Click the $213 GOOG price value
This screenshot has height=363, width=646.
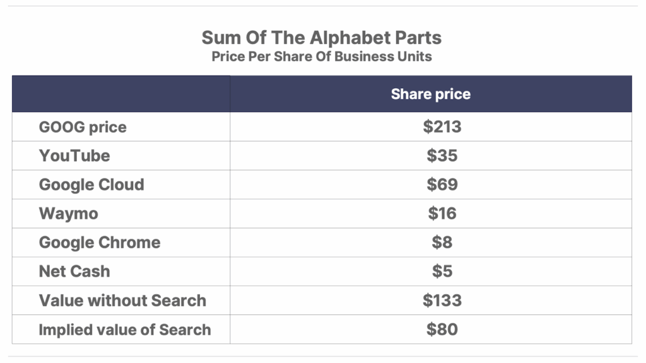click(442, 127)
